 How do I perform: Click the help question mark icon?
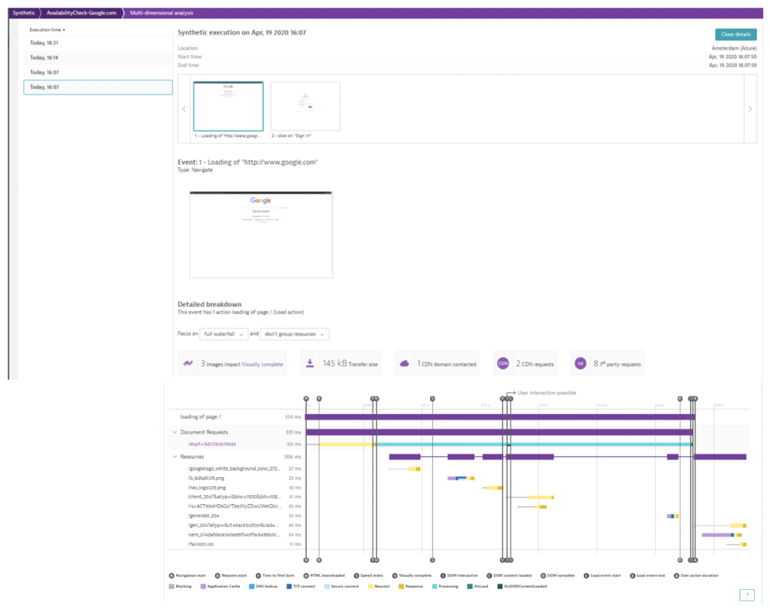[747, 594]
